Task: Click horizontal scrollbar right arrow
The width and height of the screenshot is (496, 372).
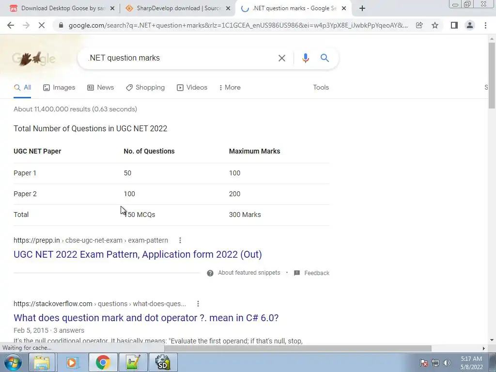Action: (x=484, y=348)
